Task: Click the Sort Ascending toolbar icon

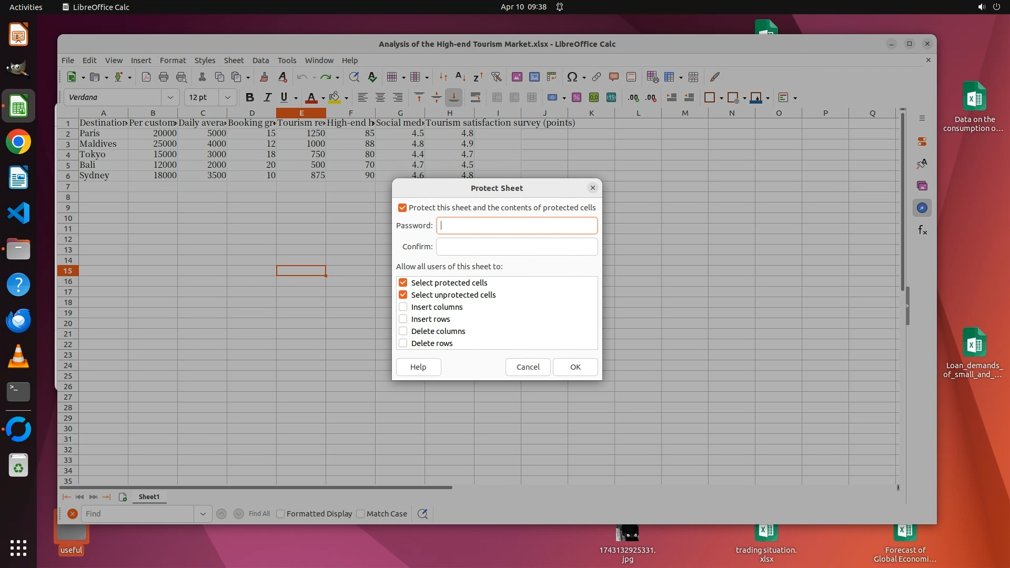Action: point(460,77)
